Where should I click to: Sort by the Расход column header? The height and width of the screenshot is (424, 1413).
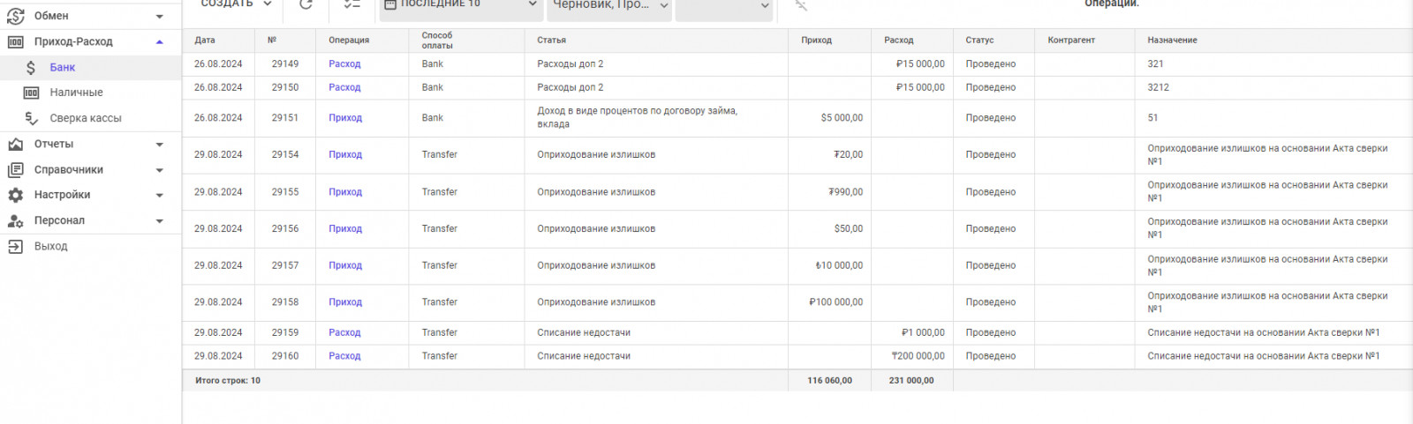point(898,41)
